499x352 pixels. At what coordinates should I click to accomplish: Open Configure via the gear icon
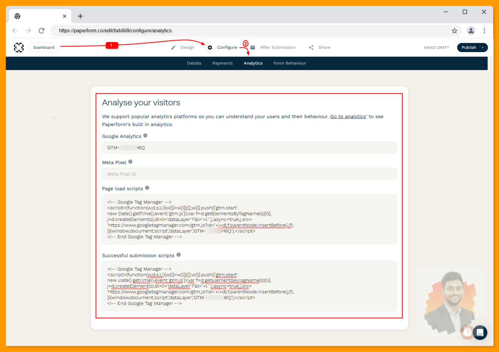click(210, 47)
